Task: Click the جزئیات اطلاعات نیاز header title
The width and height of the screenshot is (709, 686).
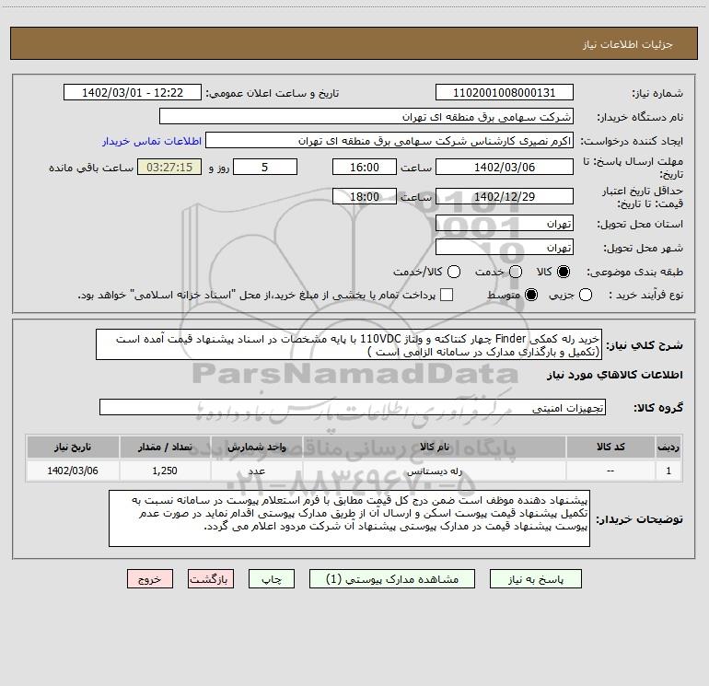Action: click(628, 44)
